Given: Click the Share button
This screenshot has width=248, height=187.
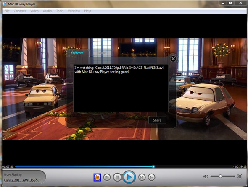Looking at the screenshot, I should (x=157, y=120).
